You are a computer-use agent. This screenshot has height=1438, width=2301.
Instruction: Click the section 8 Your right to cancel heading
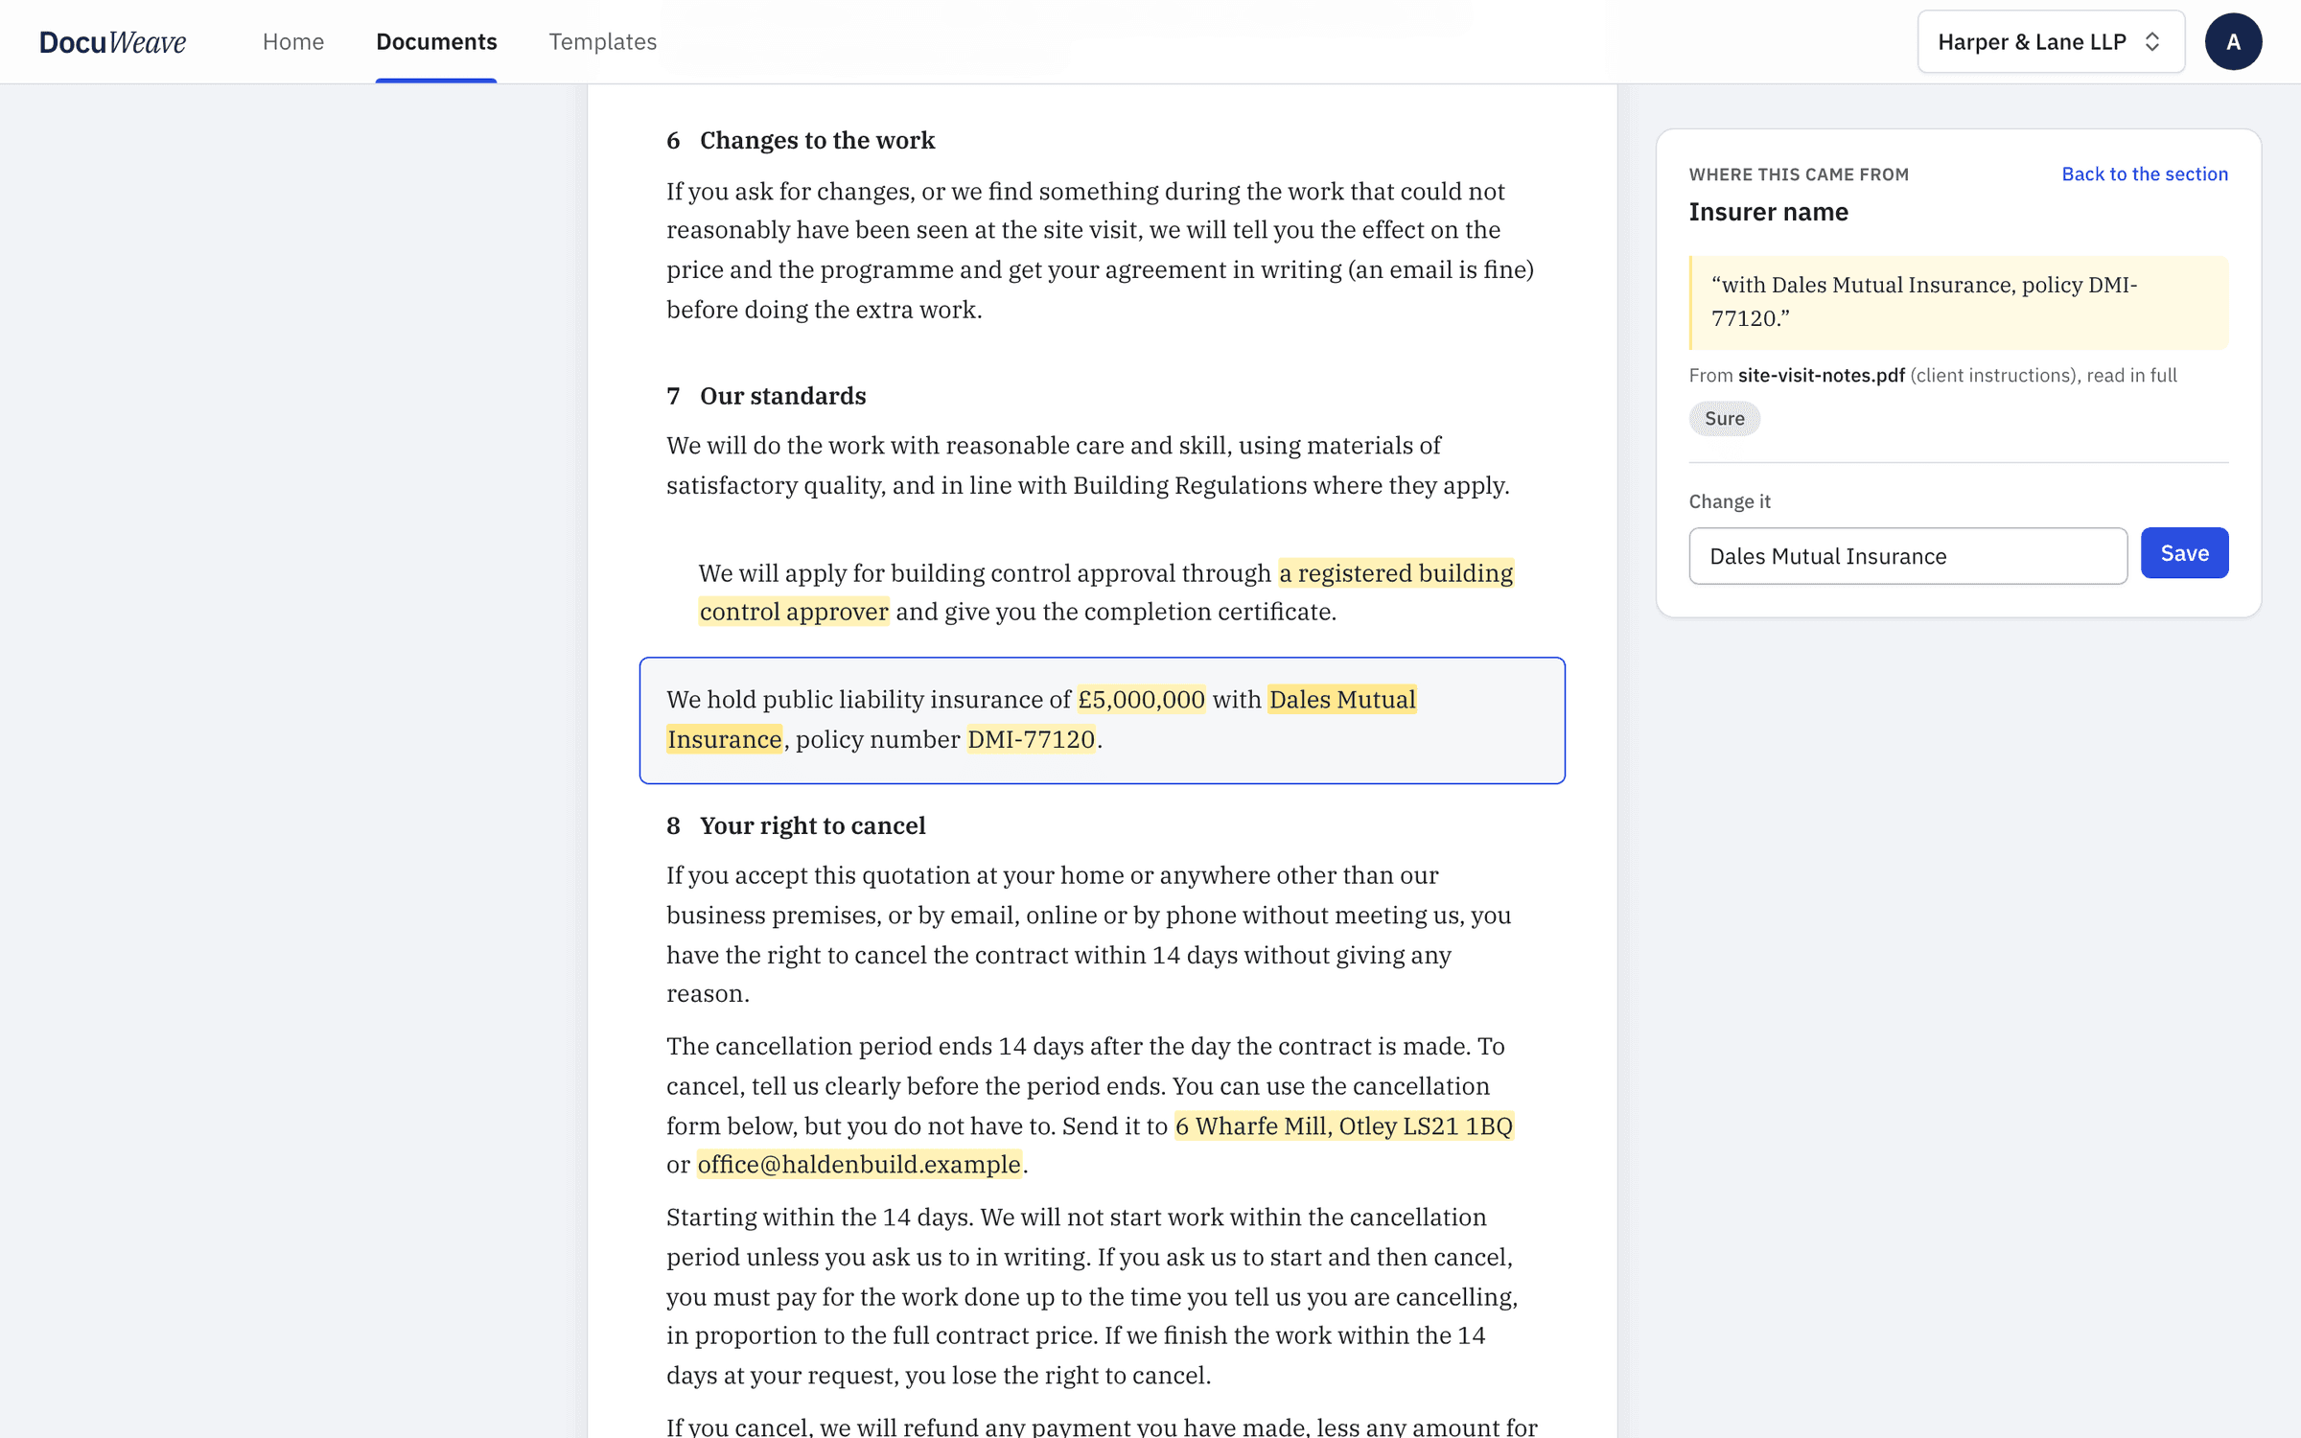(796, 825)
